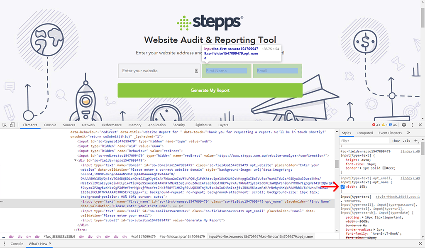This screenshot has height=248, width=425.
Task: Select the What's New drawer tab
Action: coord(38,244)
